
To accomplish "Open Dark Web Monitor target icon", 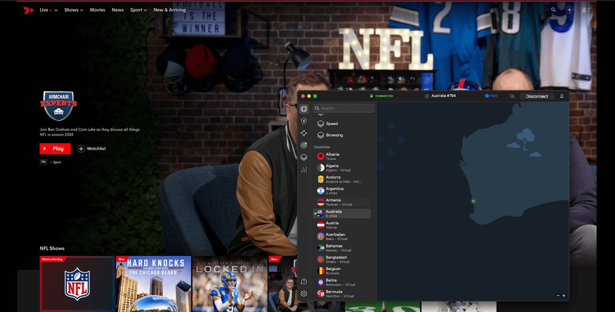I will pyautogui.click(x=304, y=145).
